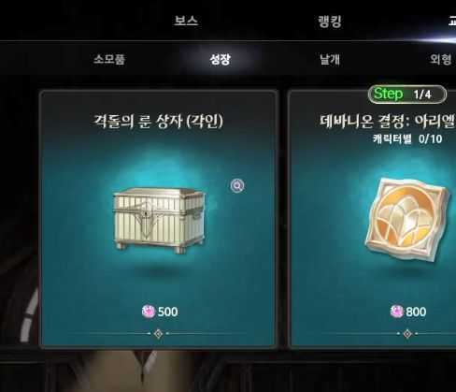Switch to the 날개 category tab
The height and width of the screenshot is (392, 456).
[330, 59]
